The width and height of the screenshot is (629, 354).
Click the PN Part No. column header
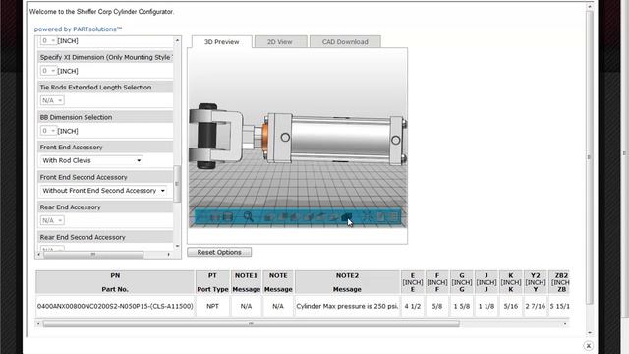coord(115,282)
